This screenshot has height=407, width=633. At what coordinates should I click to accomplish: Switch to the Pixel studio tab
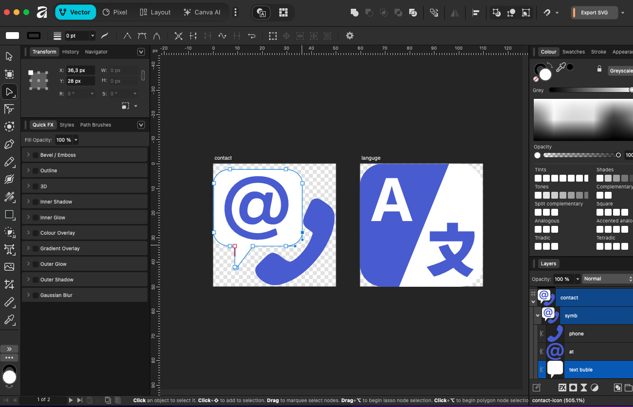click(115, 12)
